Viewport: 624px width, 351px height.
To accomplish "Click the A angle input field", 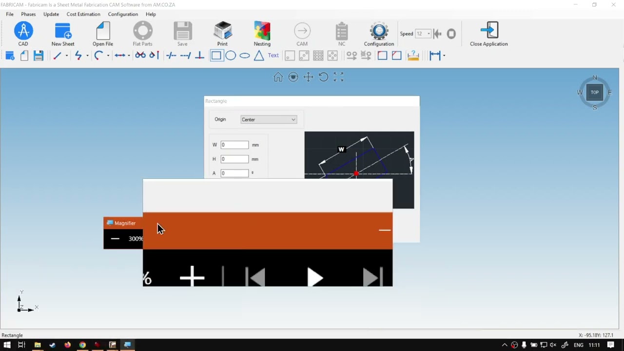I will click(x=234, y=173).
